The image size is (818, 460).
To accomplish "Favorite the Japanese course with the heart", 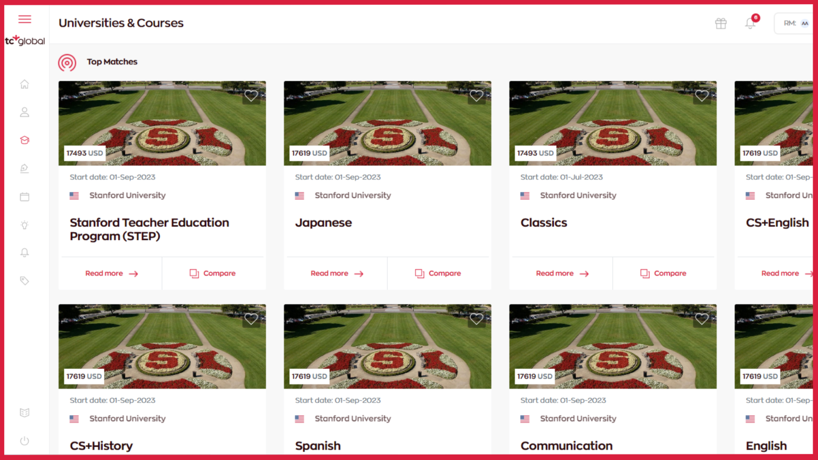I will tap(476, 96).
